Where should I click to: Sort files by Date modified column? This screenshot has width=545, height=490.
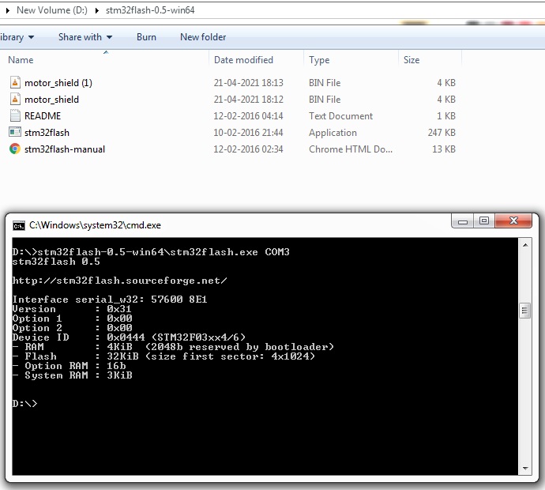256,60
